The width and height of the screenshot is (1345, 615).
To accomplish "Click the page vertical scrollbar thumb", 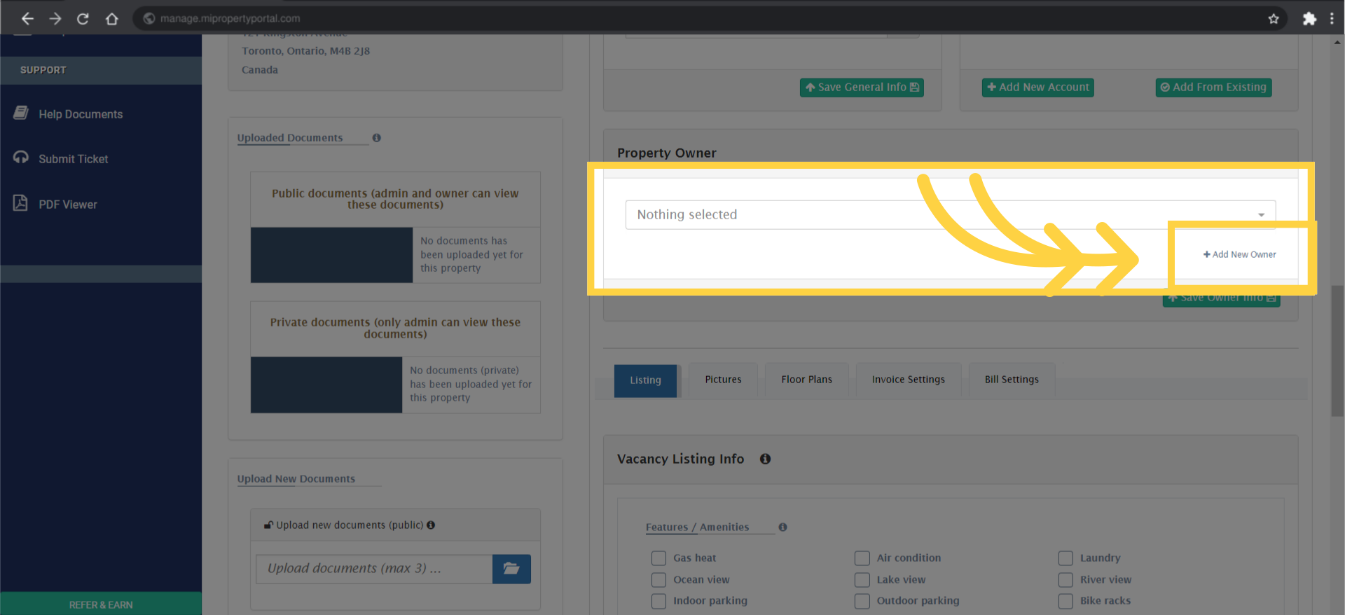I will [1337, 350].
